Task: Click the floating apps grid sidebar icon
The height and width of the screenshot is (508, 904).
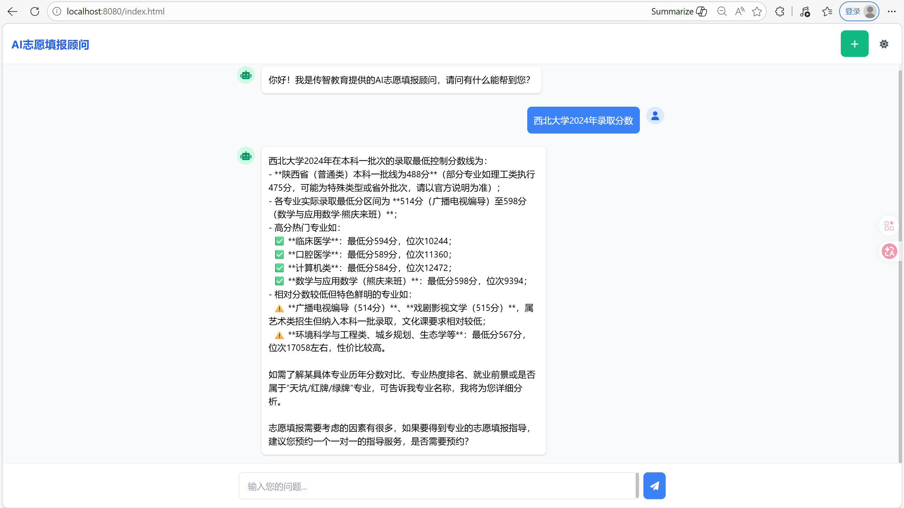Action: tap(889, 225)
